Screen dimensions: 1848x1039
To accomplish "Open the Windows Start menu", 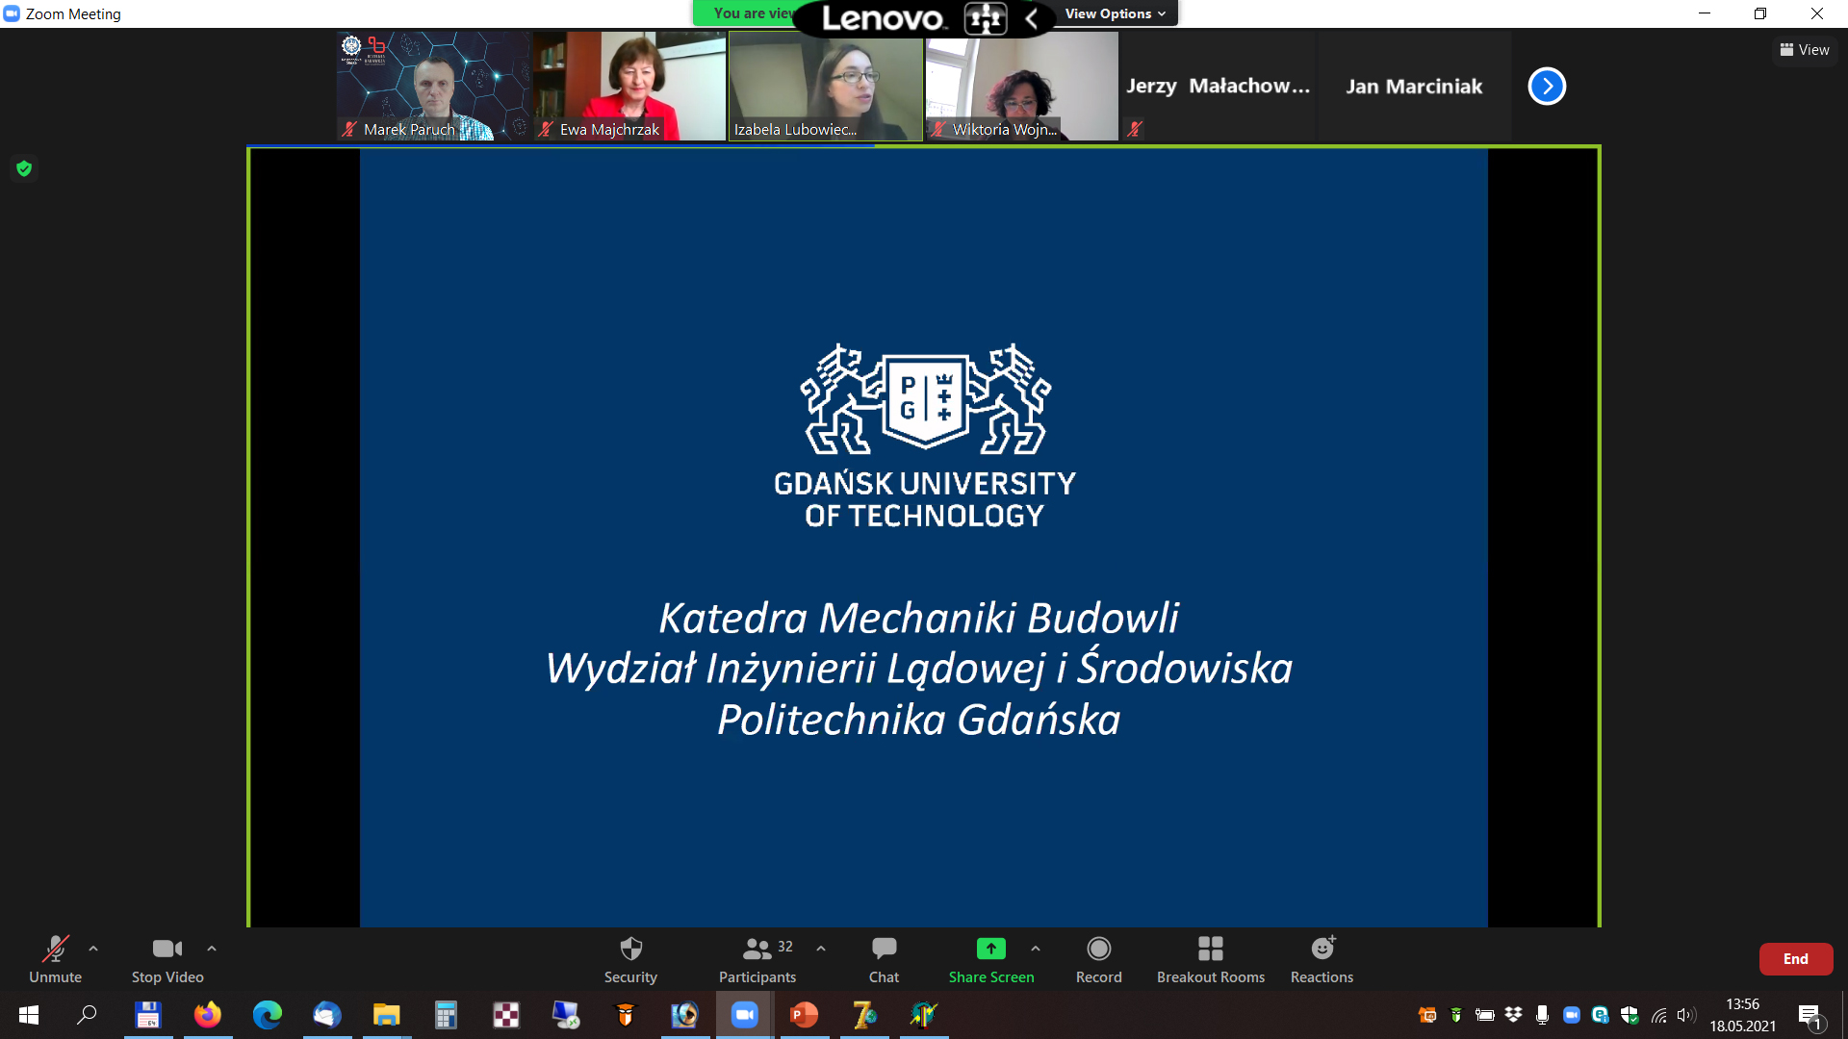I will [x=29, y=1015].
